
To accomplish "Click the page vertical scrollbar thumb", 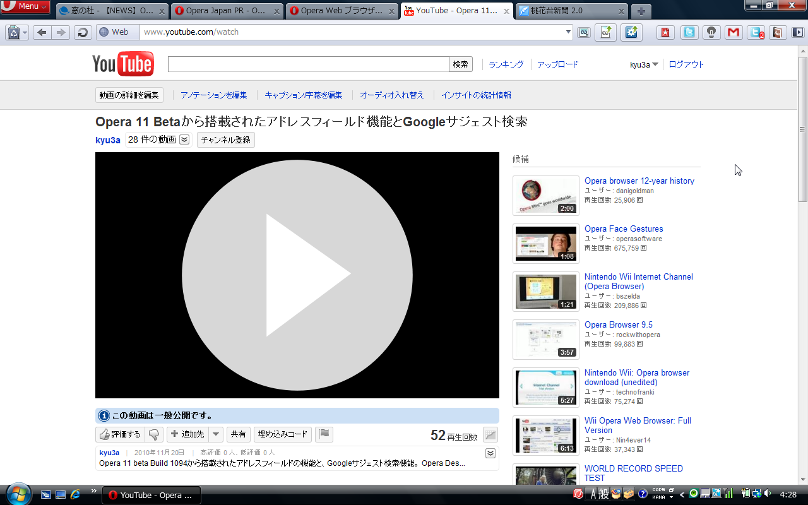I will (802, 129).
